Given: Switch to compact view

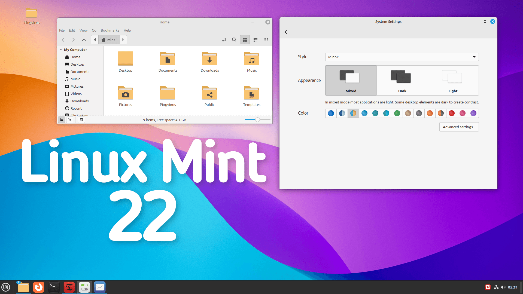Looking at the screenshot, I should (266, 40).
